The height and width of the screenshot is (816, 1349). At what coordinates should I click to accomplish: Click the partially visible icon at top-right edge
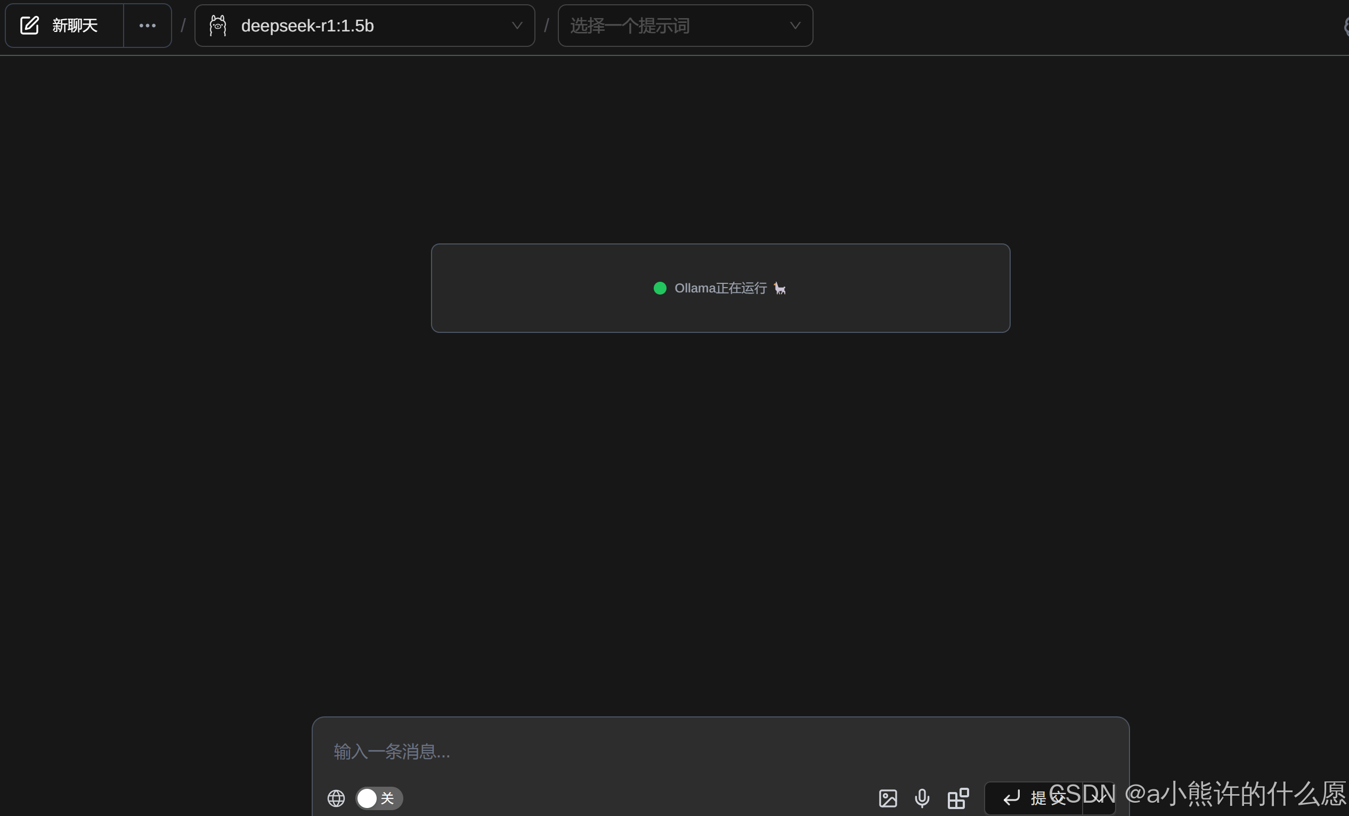point(1346,26)
